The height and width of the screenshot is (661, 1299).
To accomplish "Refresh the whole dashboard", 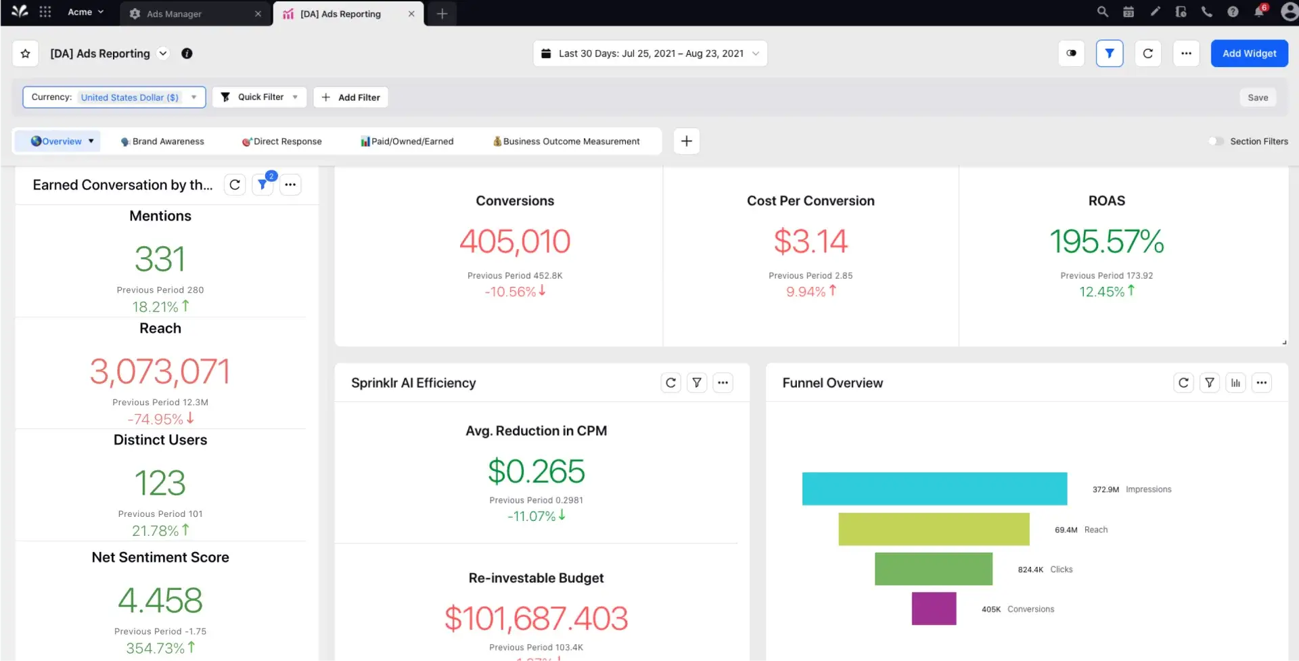I will point(1148,53).
